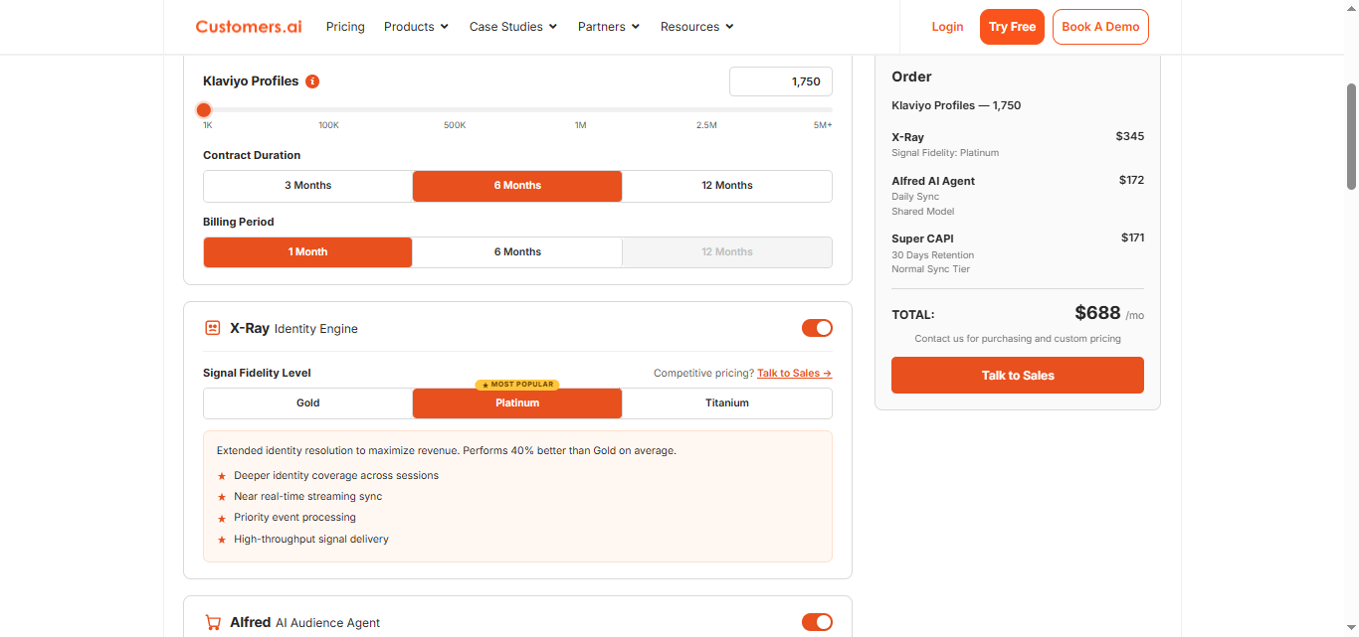The height and width of the screenshot is (637, 1359).
Task: Click the 1M slider label
Action: (x=580, y=125)
